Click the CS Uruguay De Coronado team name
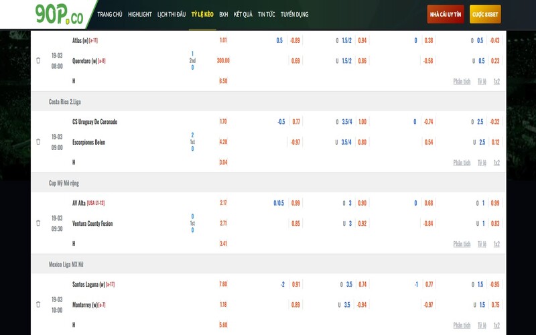This screenshot has height=335, width=536. pyautogui.click(x=94, y=122)
